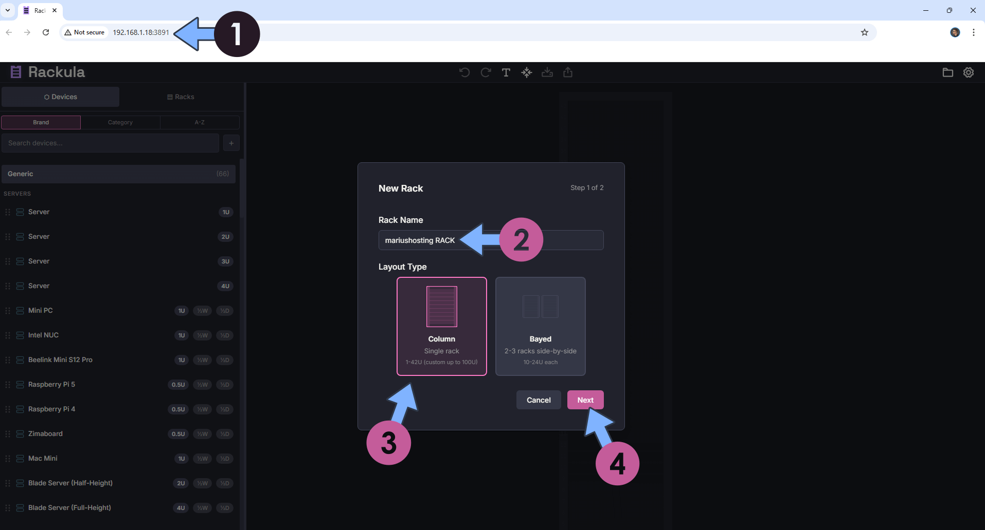Select the Brand sorting option
Screen dimensions: 985x530
(x=41, y=122)
